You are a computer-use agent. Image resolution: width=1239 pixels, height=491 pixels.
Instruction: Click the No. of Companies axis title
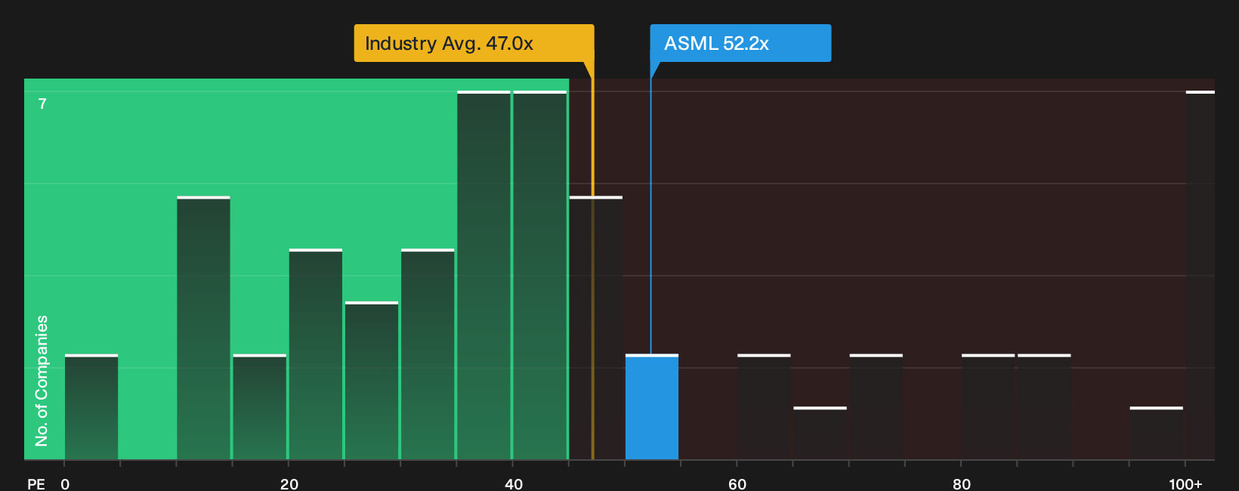click(42, 381)
